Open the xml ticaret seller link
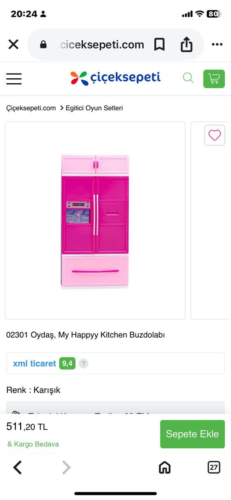Image resolution: width=231 pixels, height=500 pixels. pyautogui.click(x=34, y=363)
